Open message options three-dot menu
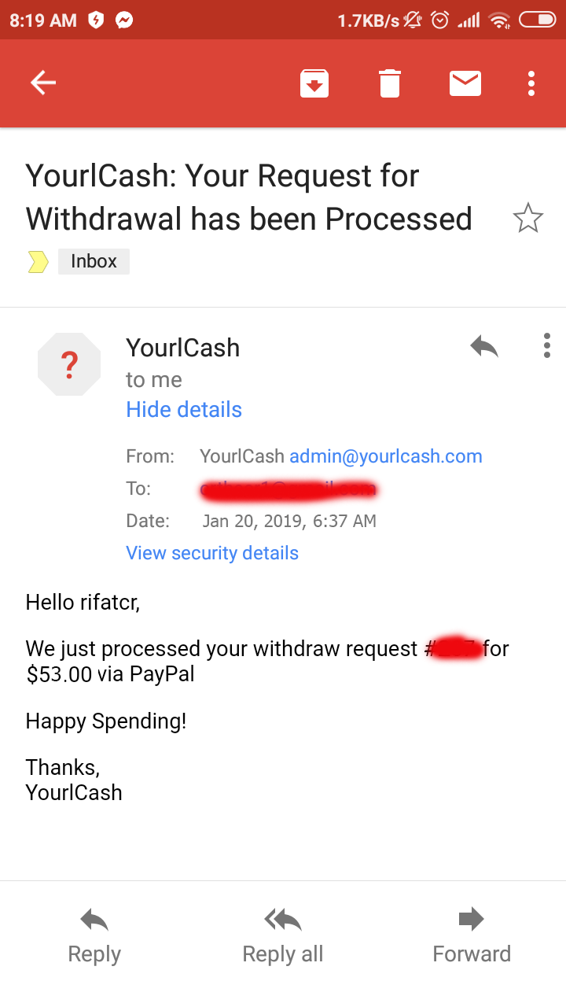This screenshot has width=566, height=1007. (547, 345)
